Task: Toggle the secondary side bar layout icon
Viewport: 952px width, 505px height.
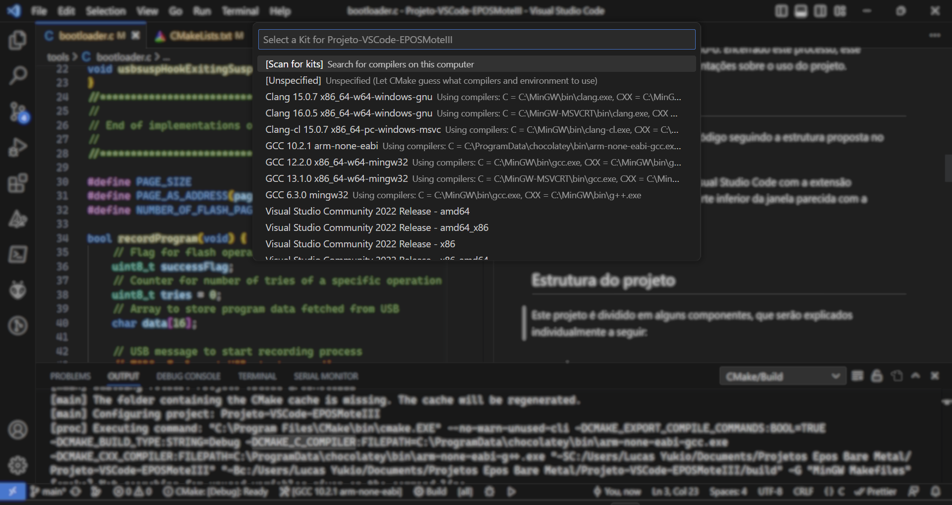Action: pos(820,11)
